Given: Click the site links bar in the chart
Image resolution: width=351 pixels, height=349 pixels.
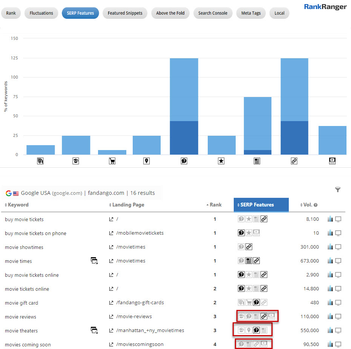Looking at the screenshot, I should tap(294, 106).
